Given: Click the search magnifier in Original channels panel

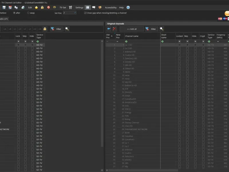Looking at the screenshot, I should coord(162,29).
